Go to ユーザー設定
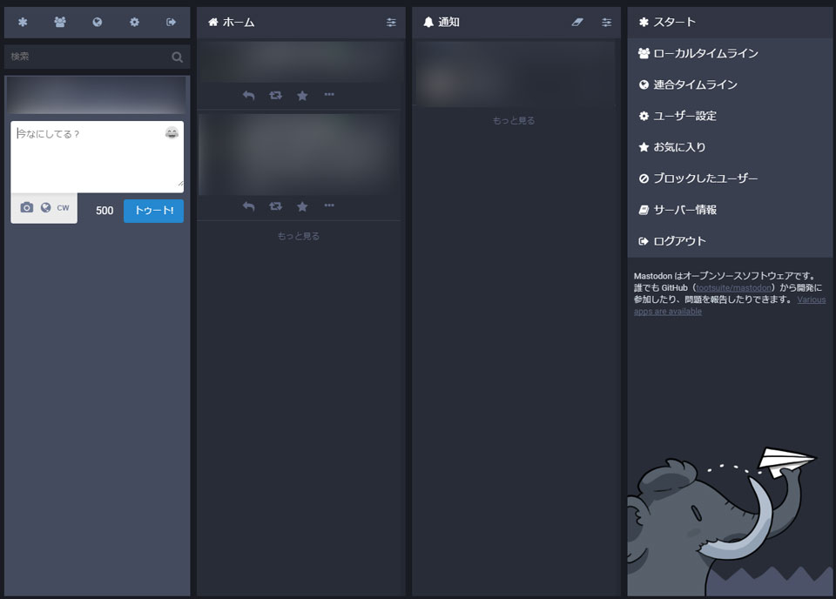This screenshot has width=836, height=599. (684, 117)
